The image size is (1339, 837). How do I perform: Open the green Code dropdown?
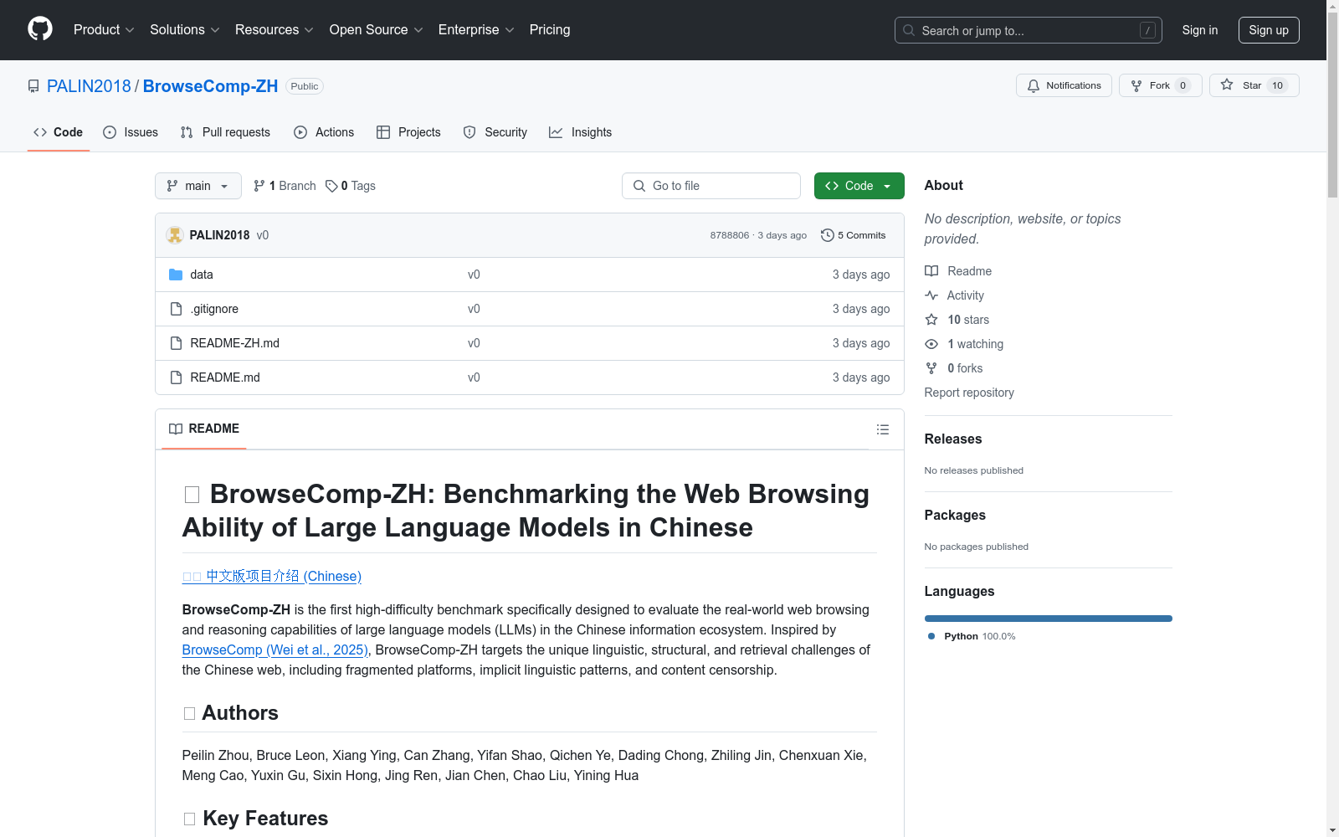pos(859,186)
